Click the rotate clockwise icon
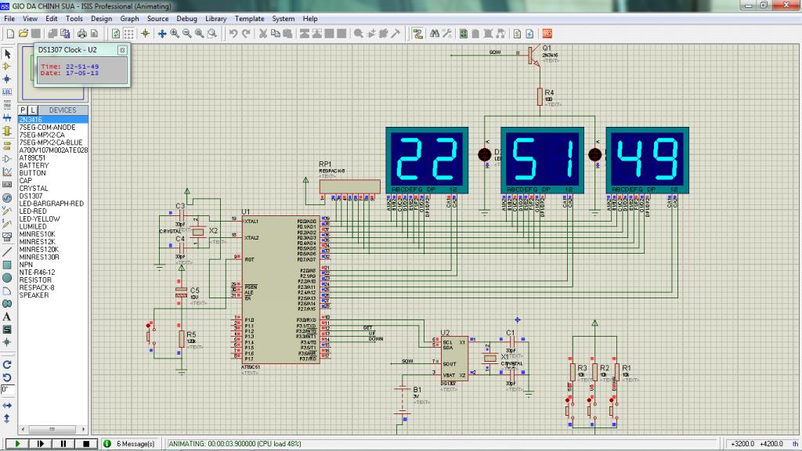802x451 pixels. 7,364
